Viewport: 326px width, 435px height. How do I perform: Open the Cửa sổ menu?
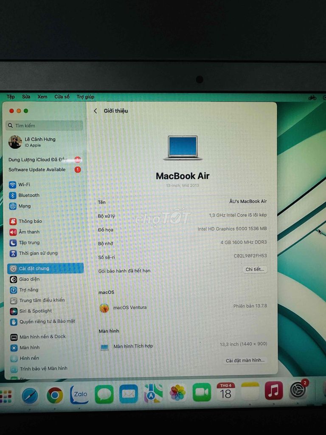click(x=62, y=97)
